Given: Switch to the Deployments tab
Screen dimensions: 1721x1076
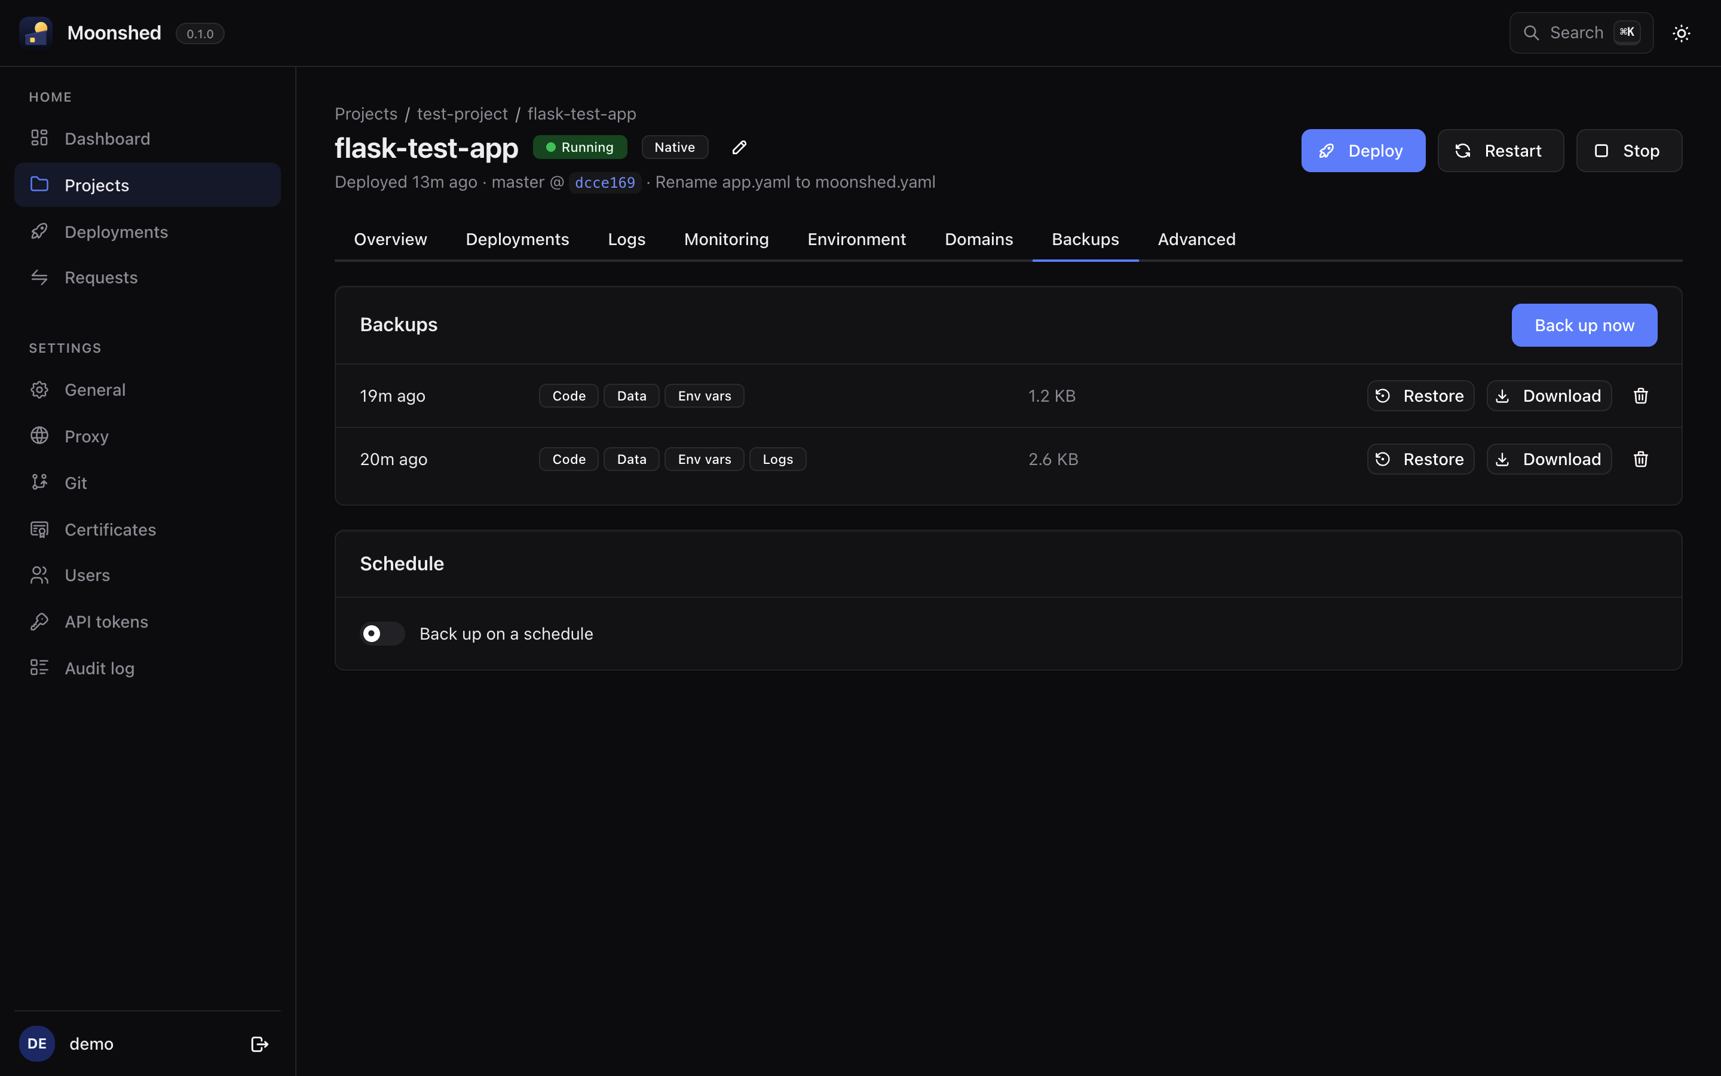Looking at the screenshot, I should click(x=517, y=239).
